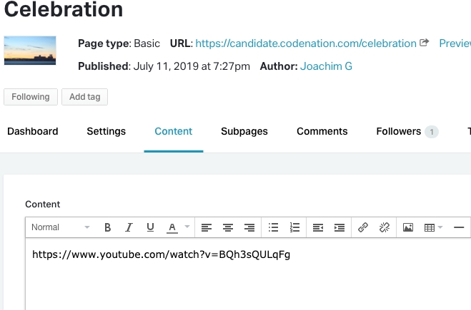The height and width of the screenshot is (310, 471).
Task: Toggle italic formatting in editor toolbar
Action: pos(129,227)
